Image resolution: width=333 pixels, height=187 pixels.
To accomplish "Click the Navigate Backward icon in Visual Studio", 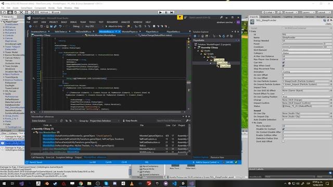I will tap(30, 26).
